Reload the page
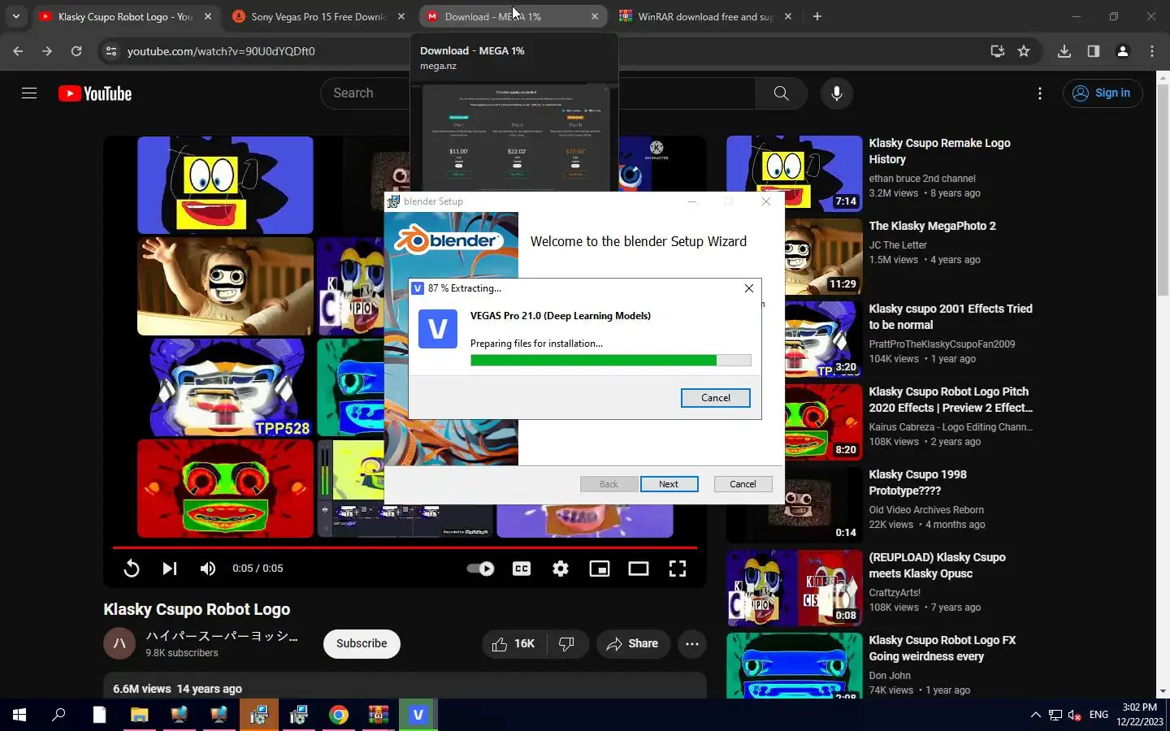1170x731 pixels. (76, 51)
